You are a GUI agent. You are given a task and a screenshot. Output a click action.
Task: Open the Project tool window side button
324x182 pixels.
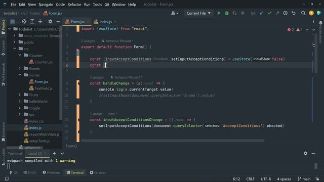4,27
